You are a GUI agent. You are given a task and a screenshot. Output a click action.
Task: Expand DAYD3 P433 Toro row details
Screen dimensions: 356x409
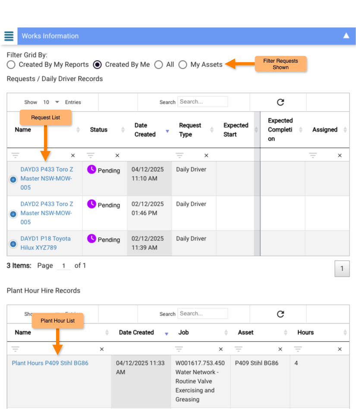click(x=13, y=179)
